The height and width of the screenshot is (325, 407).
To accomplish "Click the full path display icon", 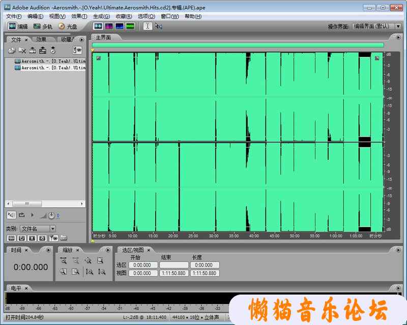I will (64, 237).
